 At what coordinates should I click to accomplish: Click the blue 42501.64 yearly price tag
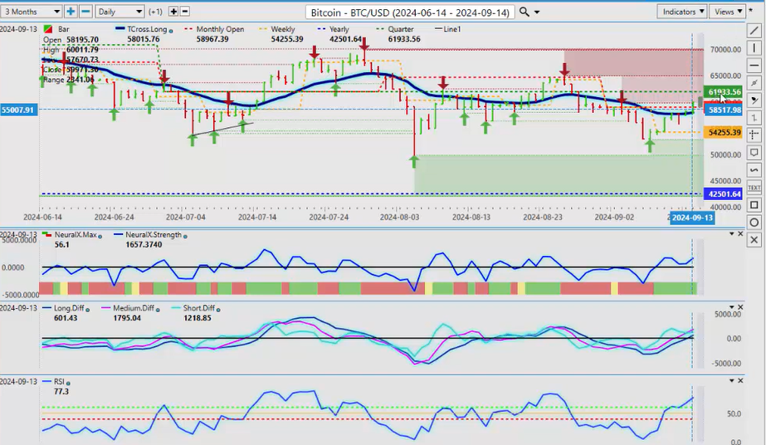[x=723, y=194]
